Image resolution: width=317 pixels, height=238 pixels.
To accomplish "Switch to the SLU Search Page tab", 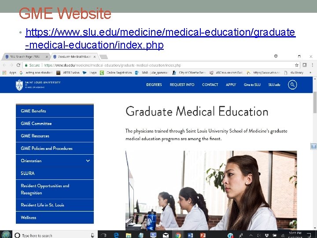I will pos(25,57).
